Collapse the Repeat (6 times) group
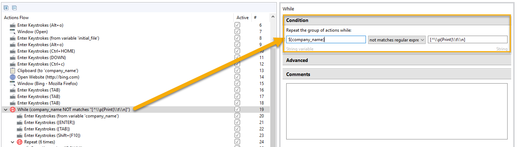Viewport: 517px width, 147px height. tap(12, 142)
